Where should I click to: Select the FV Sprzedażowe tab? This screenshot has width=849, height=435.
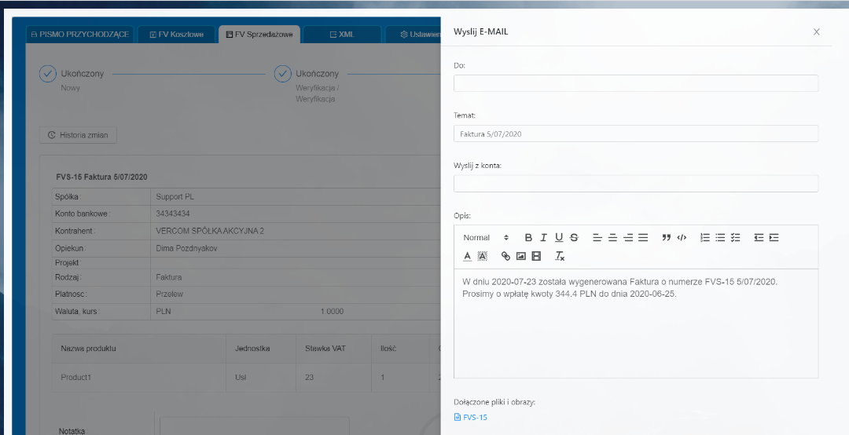coord(259,34)
